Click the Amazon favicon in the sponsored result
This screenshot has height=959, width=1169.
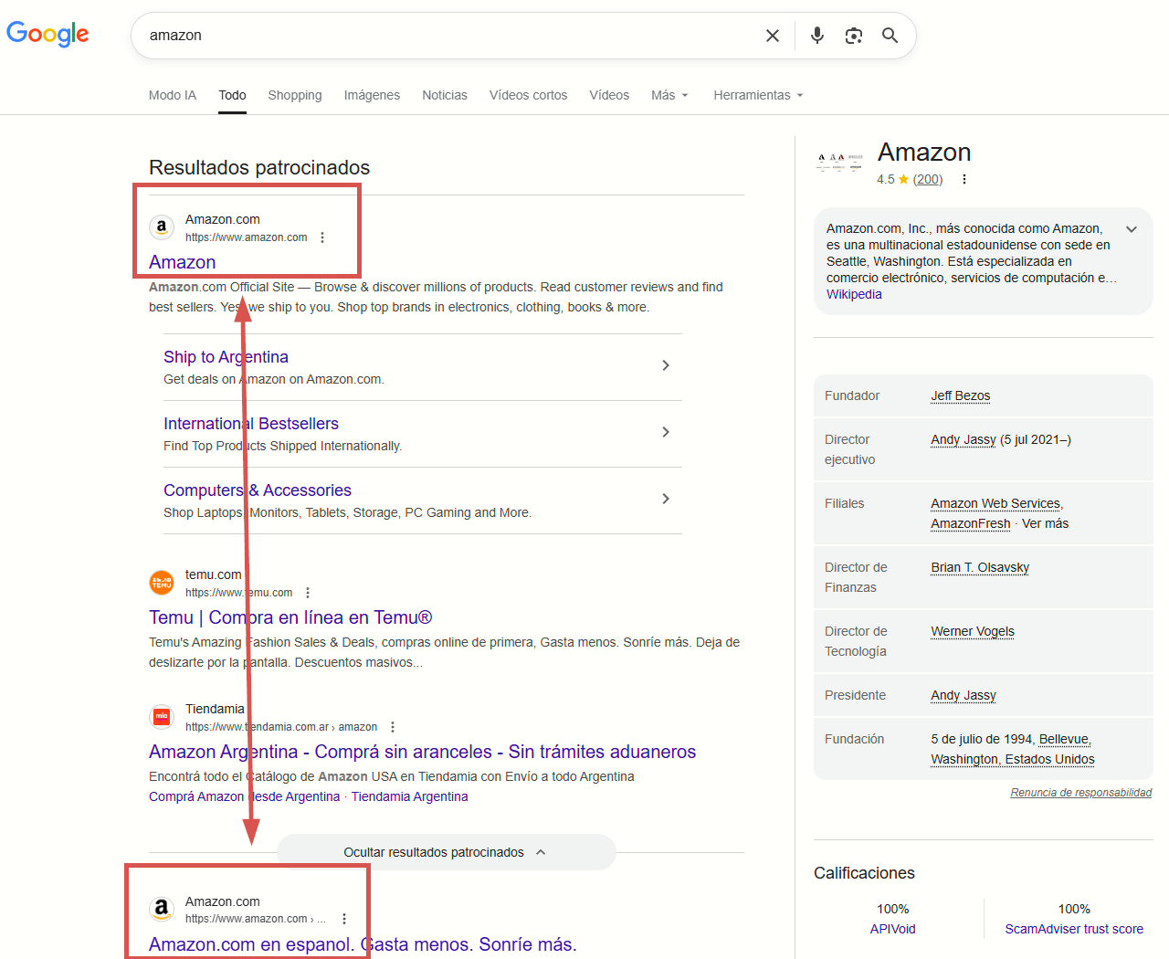(x=162, y=227)
